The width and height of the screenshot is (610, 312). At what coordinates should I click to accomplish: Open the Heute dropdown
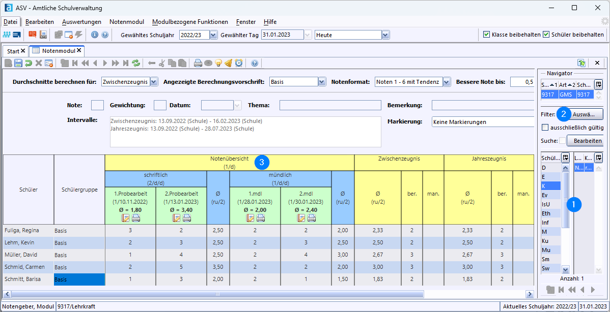coord(385,35)
